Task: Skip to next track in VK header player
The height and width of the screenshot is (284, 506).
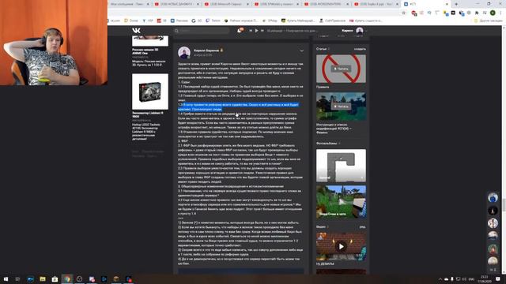Action: point(262,31)
